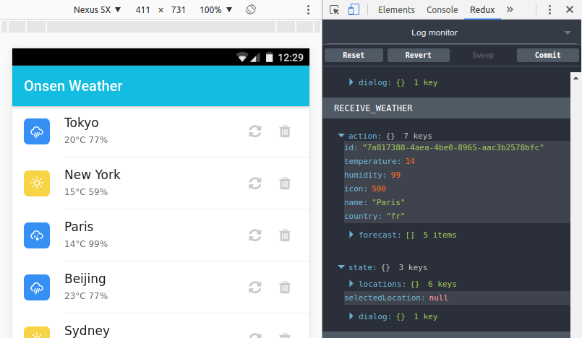The width and height of the screenshot is (582, 338).
Task: Click the scrollbar up arrow in Redux panel
Action: [575, 78]
